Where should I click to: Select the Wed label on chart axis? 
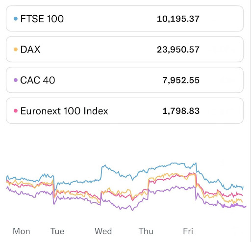(103, 231)
